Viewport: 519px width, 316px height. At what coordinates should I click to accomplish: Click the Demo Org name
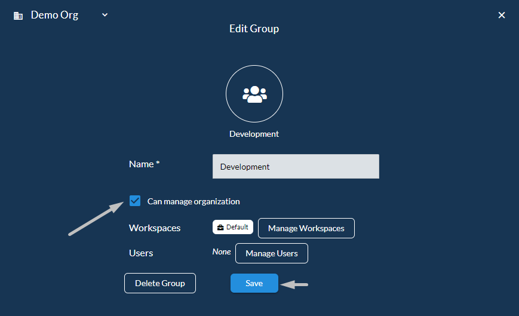click(x=54, y=15)
